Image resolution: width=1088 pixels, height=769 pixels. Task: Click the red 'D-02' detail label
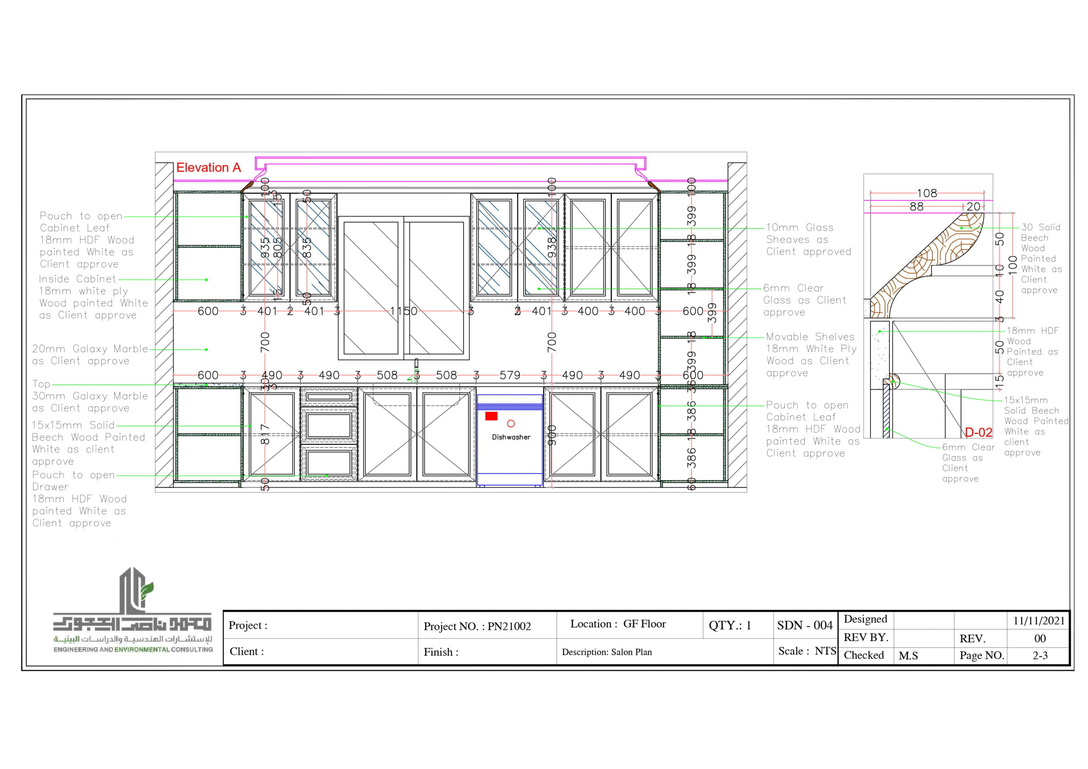pos(978,432)
